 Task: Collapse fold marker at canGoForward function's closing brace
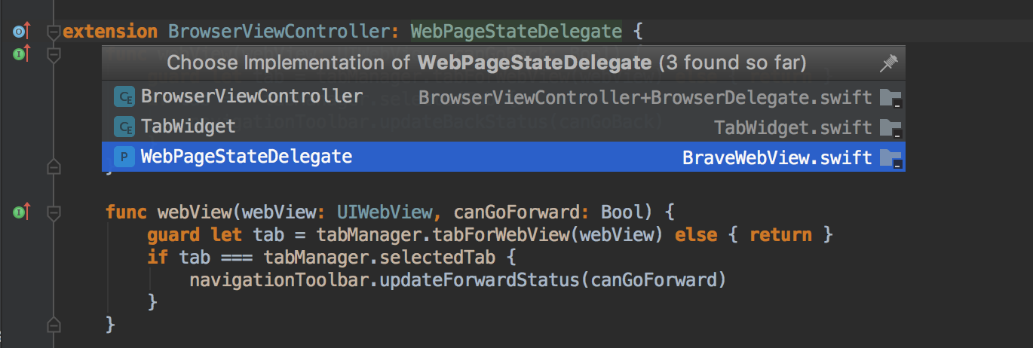(53, 325)
